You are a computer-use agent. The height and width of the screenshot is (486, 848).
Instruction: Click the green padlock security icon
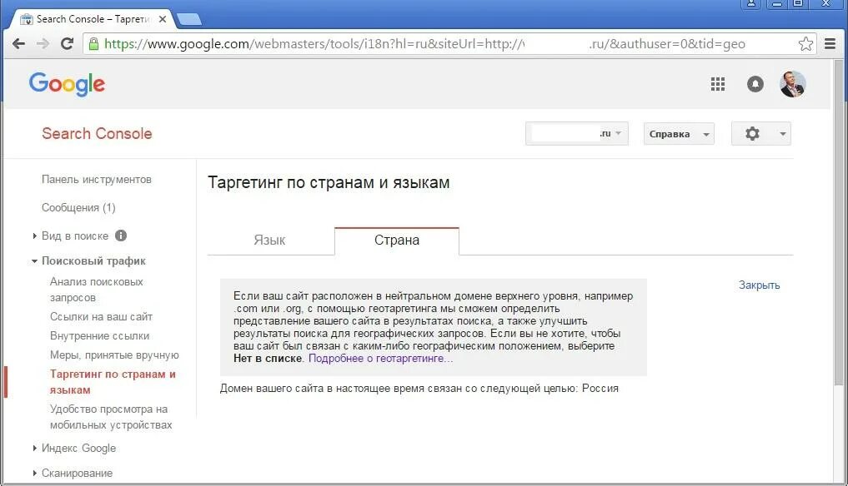tap(93, 44)
